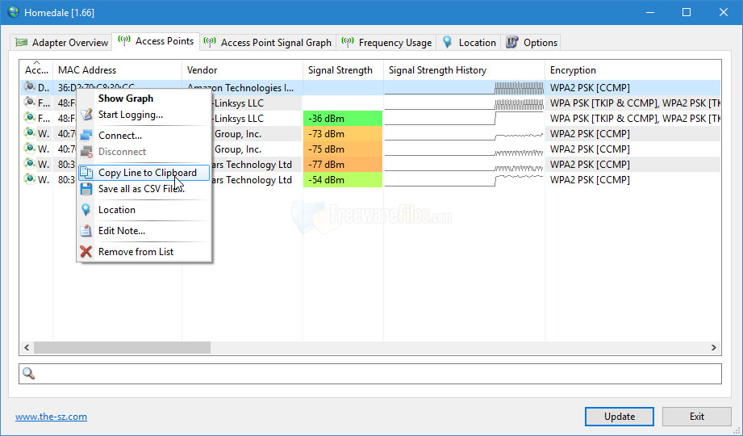
Task: Sort by the Encryption column header
Action: coord(632,69)
